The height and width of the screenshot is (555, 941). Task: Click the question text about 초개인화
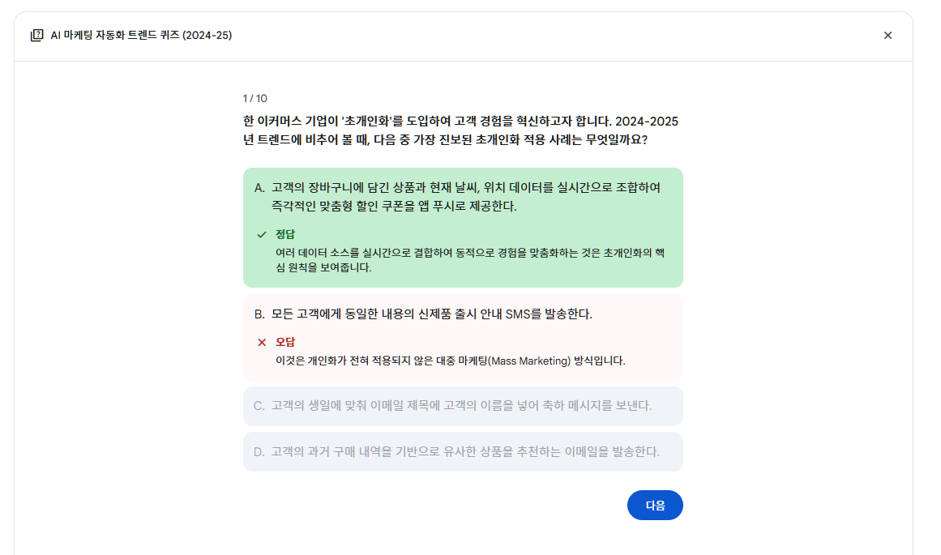point(460,130)
